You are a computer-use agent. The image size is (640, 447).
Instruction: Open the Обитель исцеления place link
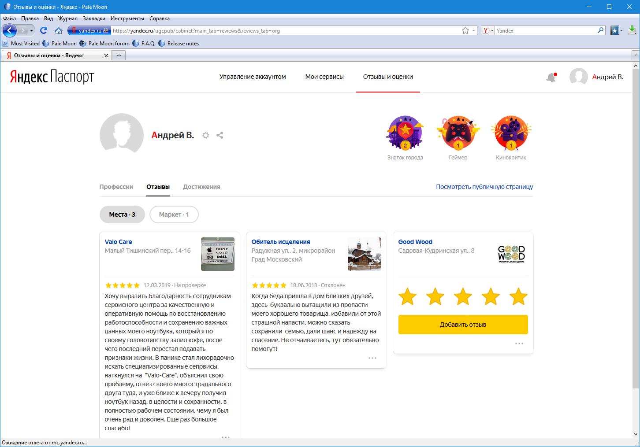(x=281, y=242)
